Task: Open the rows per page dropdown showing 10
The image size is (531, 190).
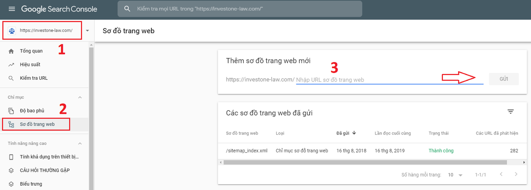Action: (x=454, y=175)
